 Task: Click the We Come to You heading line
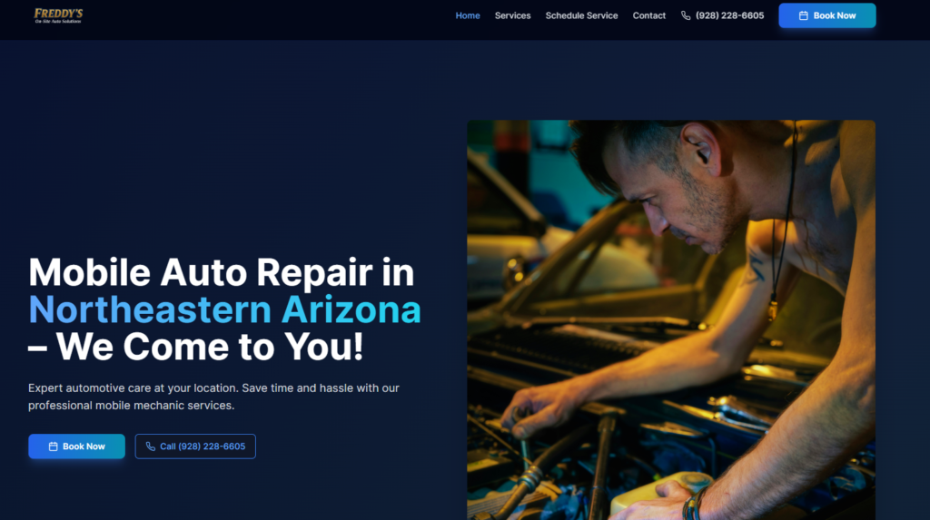(196, 347)
